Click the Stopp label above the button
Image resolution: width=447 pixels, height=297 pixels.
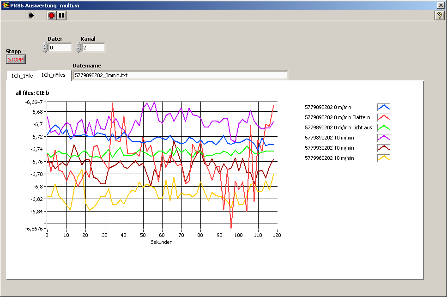pos(13,51)
